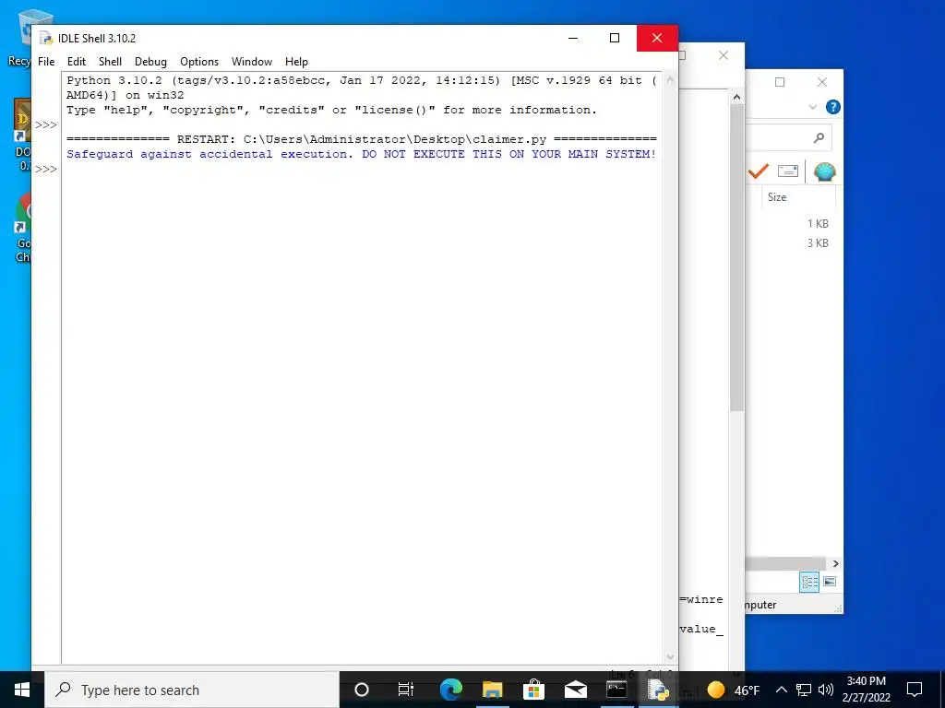Click Explorer horizontal scrollbar right arrow
Screen dimensions: 945x708
coord(835,563)
